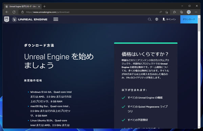Open the browser profile avatar
The width and height of the screenshot is (203, 131).
tap(189, 12)
